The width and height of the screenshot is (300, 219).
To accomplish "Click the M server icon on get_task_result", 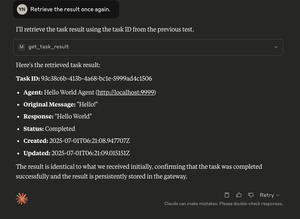I will (x=22, y=47).
